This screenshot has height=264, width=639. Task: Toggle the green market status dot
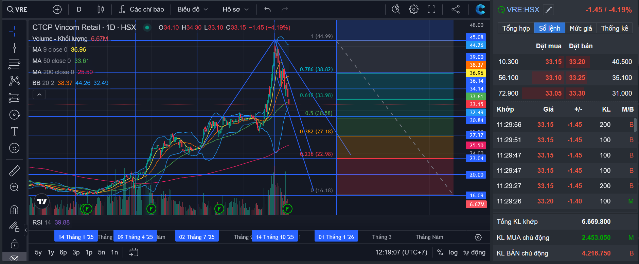coord(147,28)
